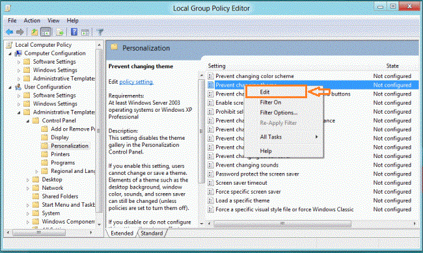Image resolution: width=423 pixels, height=253 pixels.
Task: Collapse the Computer Configuration node
Action: coord(10,54)
